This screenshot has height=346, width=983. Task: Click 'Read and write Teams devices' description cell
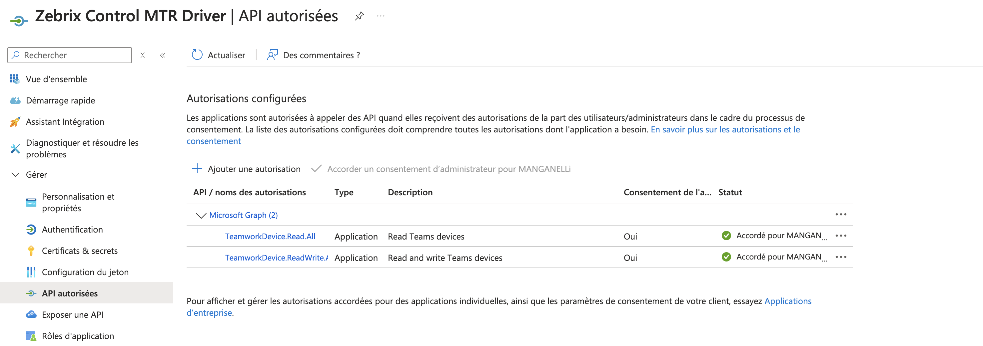point(445,258)
